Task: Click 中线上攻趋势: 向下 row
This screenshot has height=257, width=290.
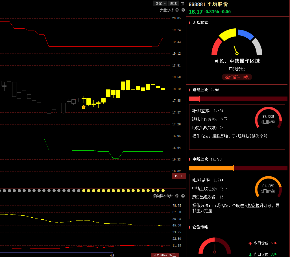Action: (x=210, y=189)
